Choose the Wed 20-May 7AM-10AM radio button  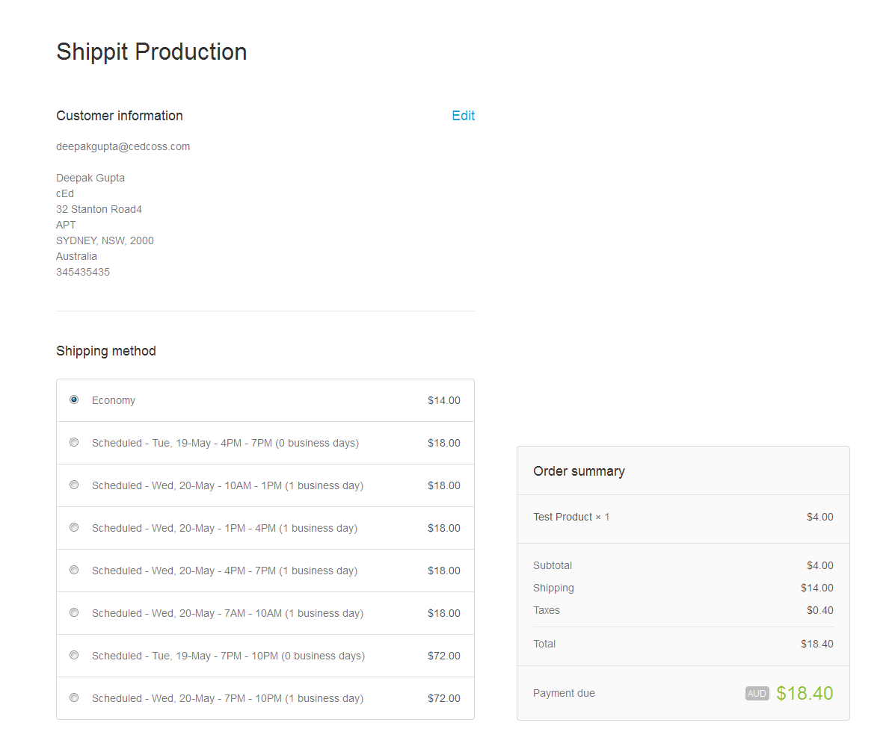pos(74,612)
